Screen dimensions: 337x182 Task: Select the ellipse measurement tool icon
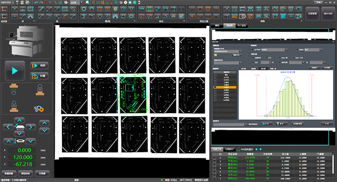131,17
